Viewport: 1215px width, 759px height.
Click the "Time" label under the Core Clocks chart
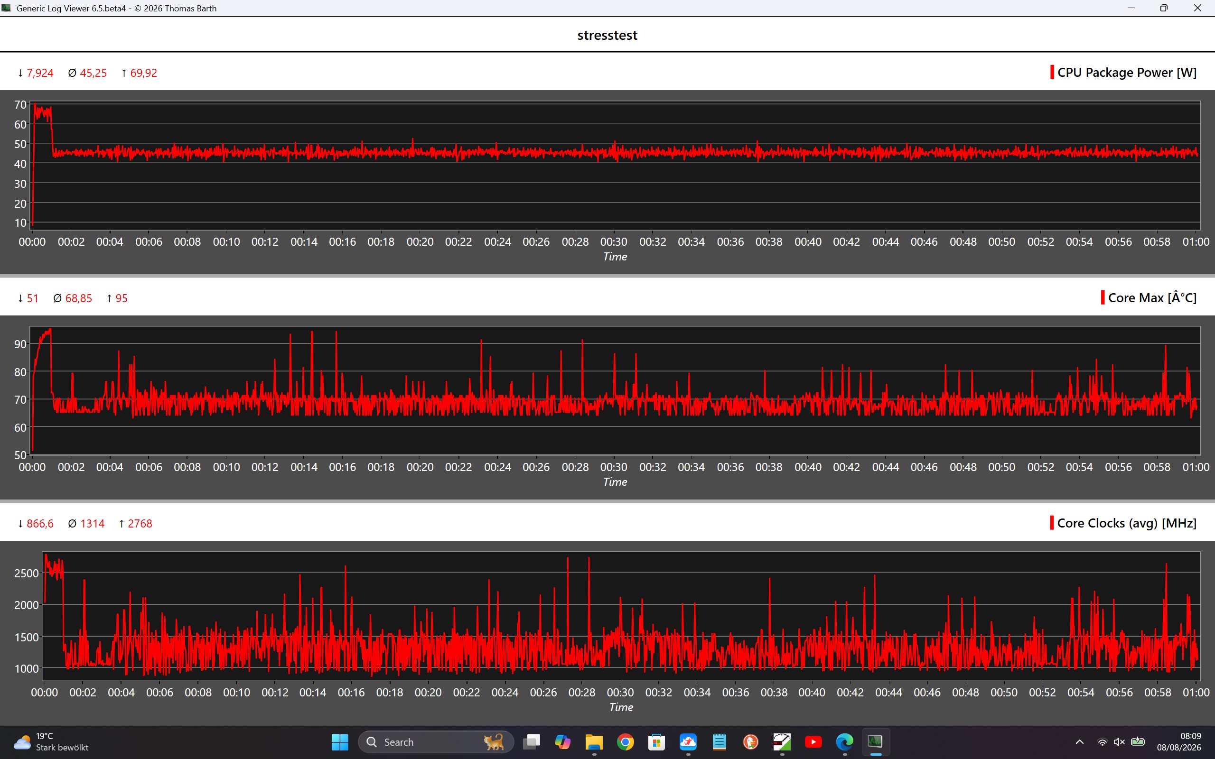[x=621, y=707]
